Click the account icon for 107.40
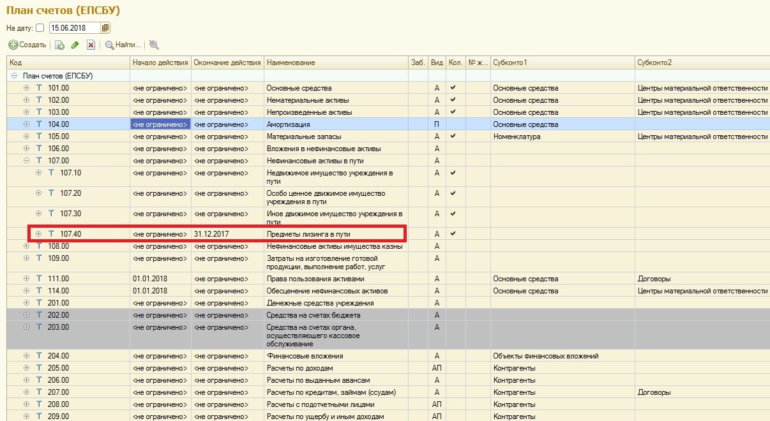Image resolution: width=770 pixels, height=421 pixels. 51,234
